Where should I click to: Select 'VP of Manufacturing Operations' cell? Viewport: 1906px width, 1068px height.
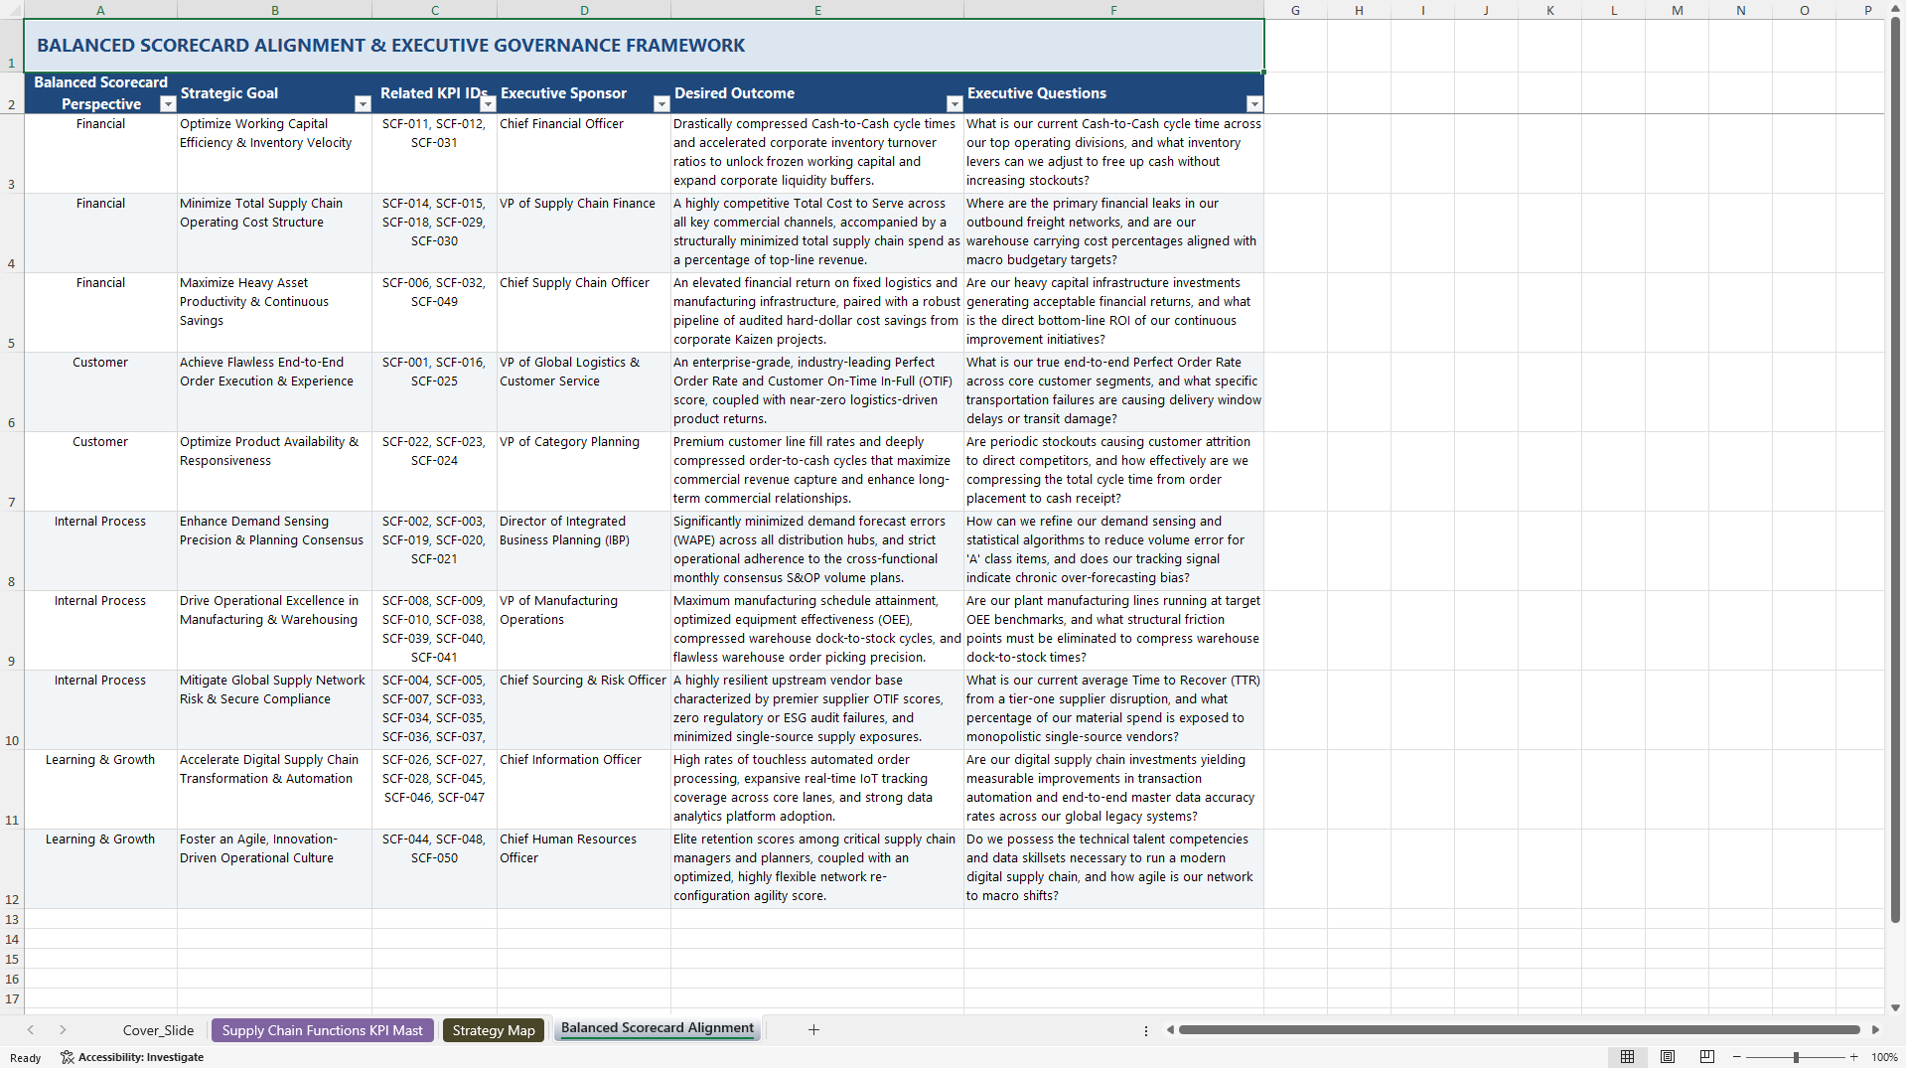584,630
